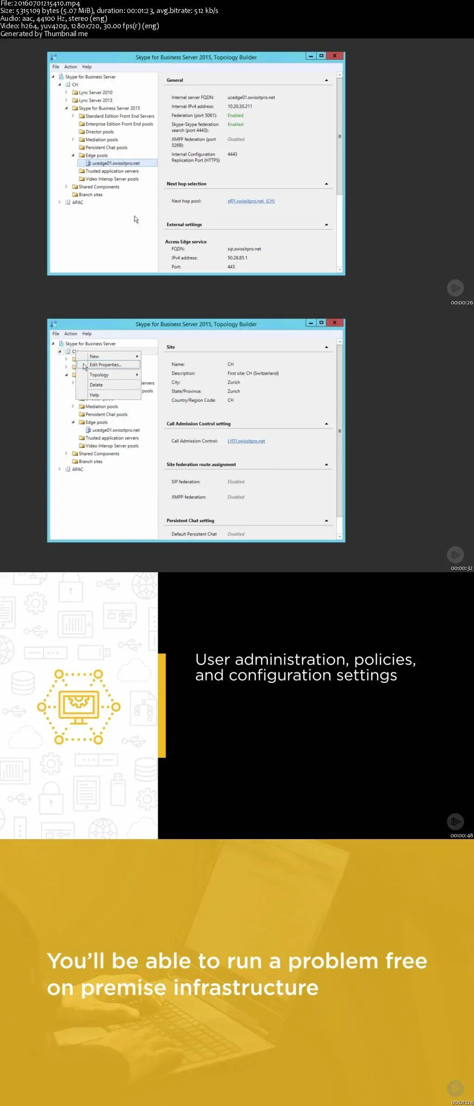This screenshot has width=474, height=1106.
Task: Click the app icon in the Site-details window title bar
Action: click(54, 324)
